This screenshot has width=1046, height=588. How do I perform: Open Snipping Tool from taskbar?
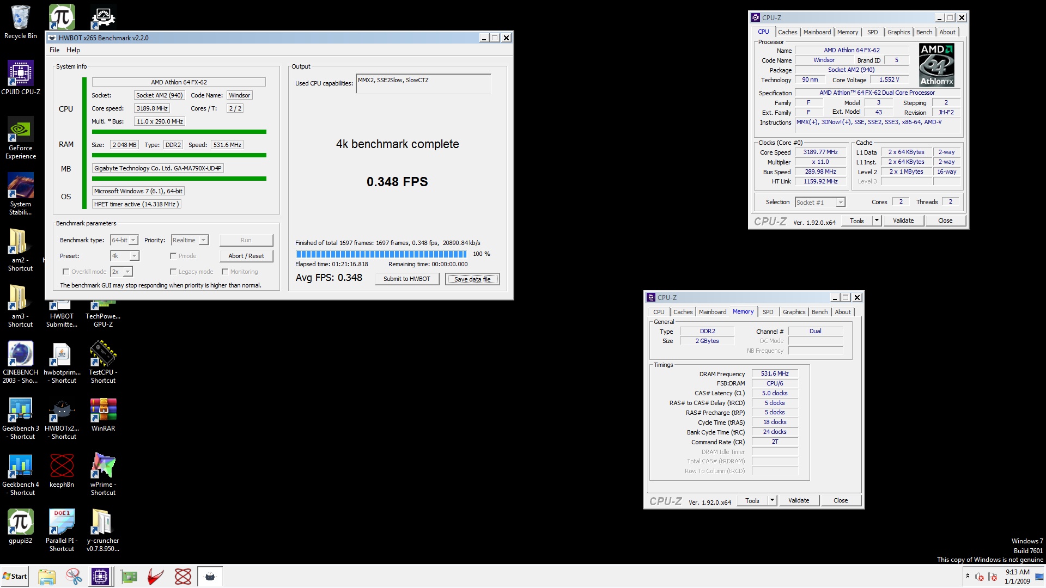(74, 577)
